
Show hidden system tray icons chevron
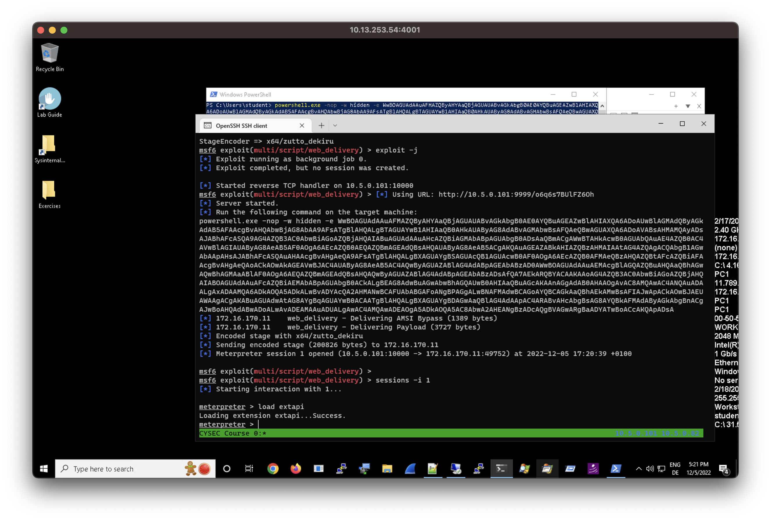638,469
